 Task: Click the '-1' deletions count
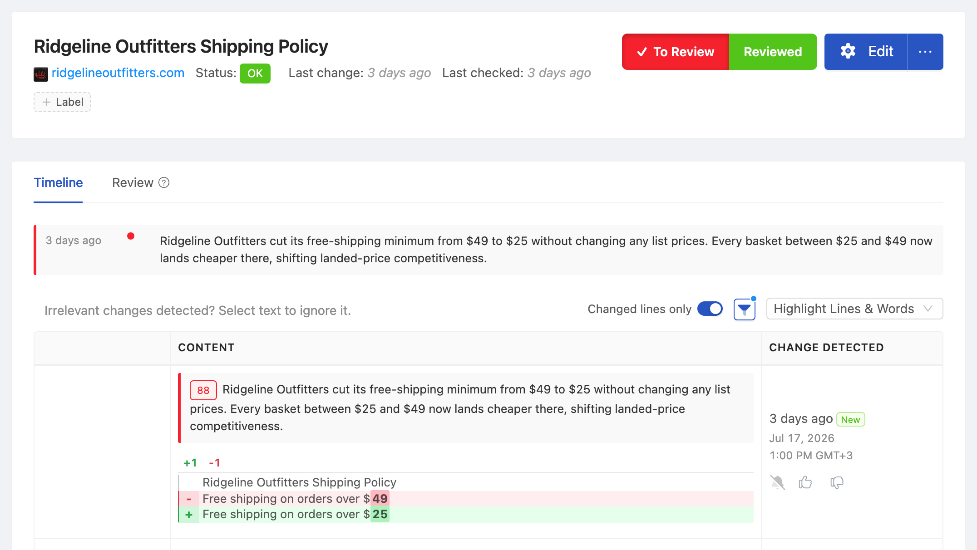[215, 463]
